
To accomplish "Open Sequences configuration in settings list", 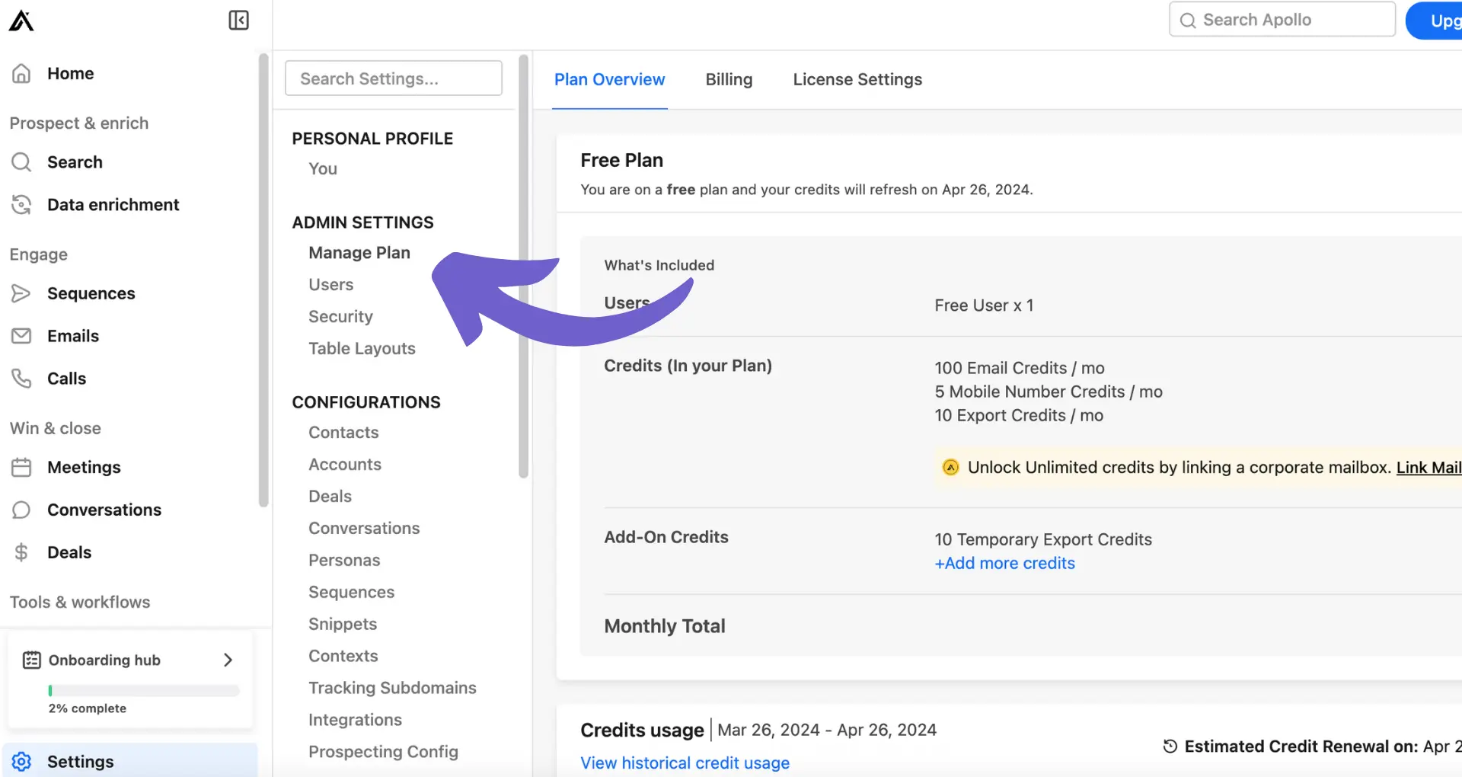I will 351,593.
